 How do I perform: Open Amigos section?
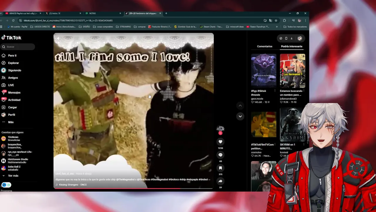[x=10, y=78]
